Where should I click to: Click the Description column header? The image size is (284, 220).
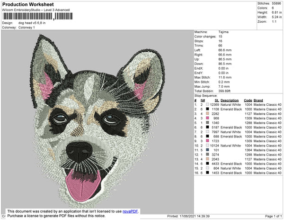click(230, 100)
